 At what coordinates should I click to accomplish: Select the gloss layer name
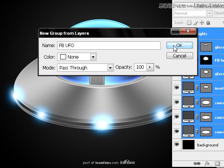pos(219,47)
